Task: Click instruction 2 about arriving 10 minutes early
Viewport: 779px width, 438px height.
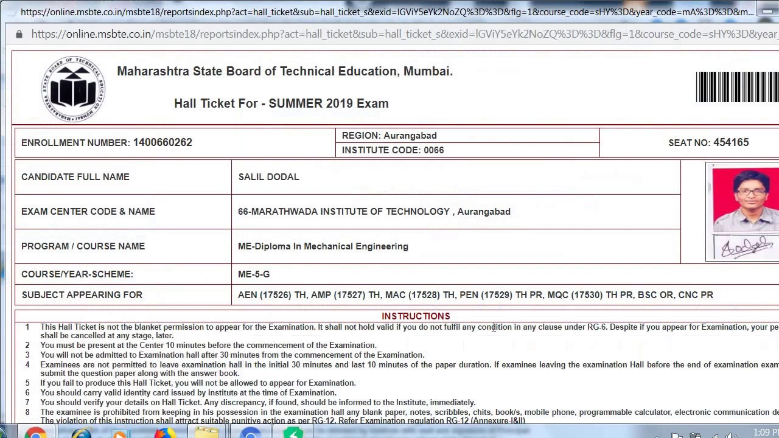Action: [x=209, y=346]
